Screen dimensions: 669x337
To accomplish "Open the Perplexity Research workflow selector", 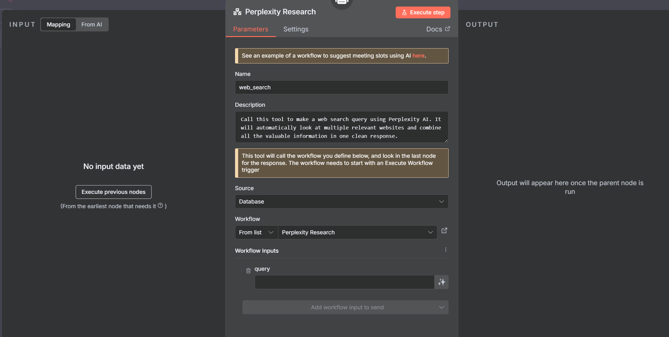I will coord(357,232).
